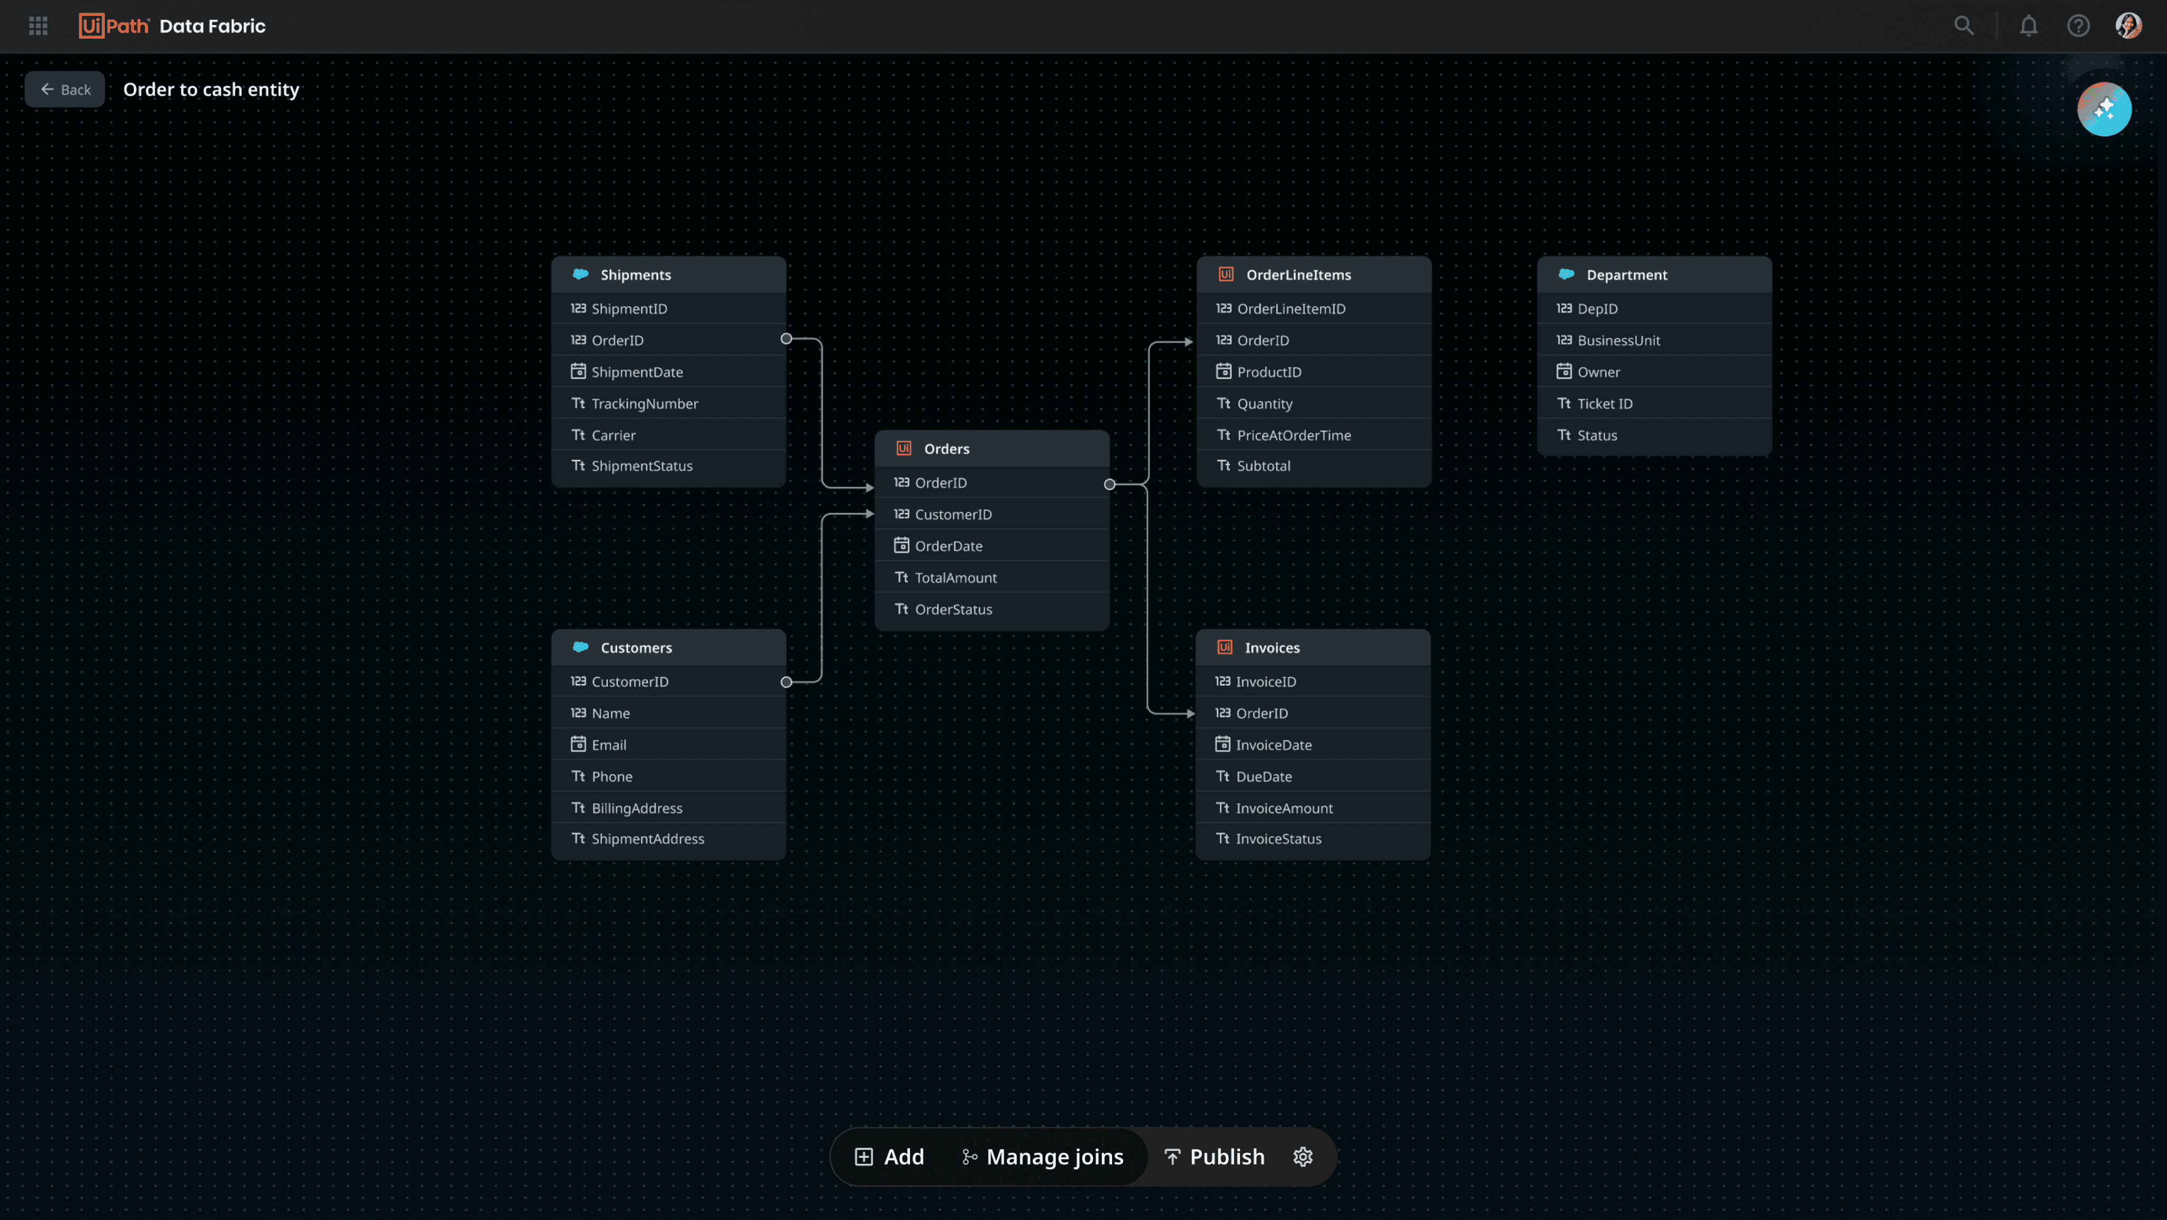Select the Department entity header

pos(1653,275)
